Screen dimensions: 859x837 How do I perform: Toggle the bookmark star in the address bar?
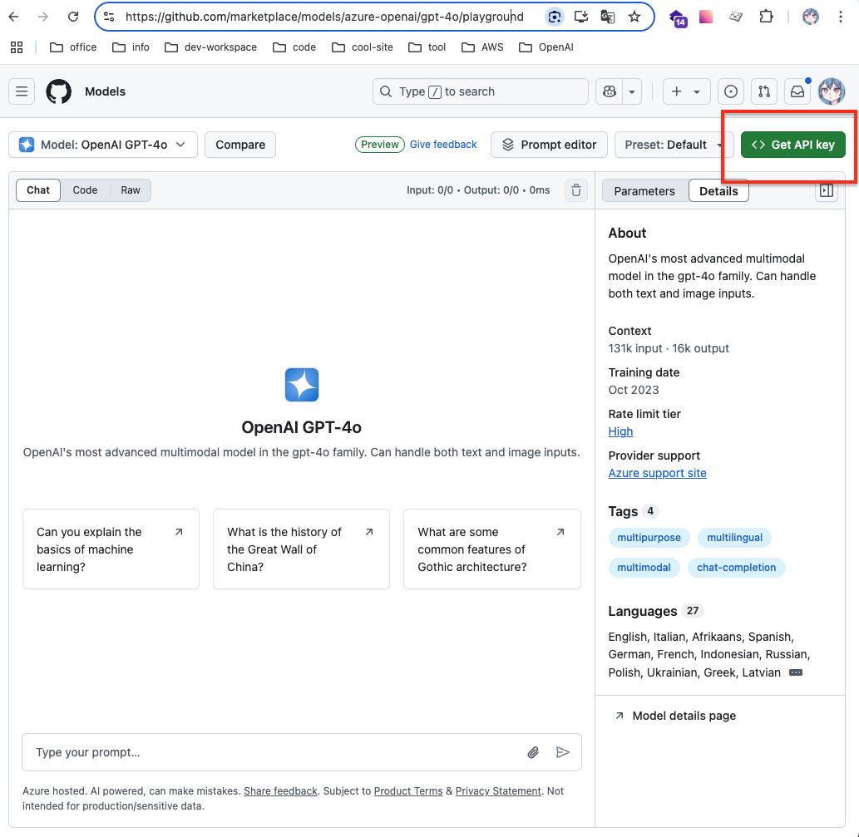[x=634, y=16]
